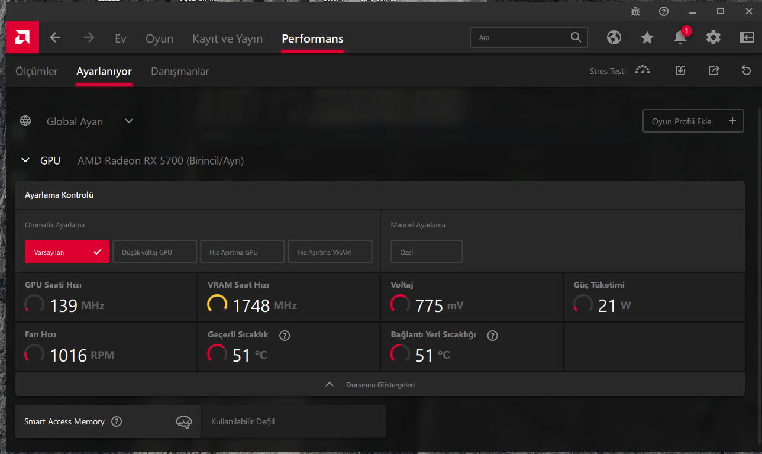
Task: Go forward with the right arrow
Action: [x=89, y=37]
